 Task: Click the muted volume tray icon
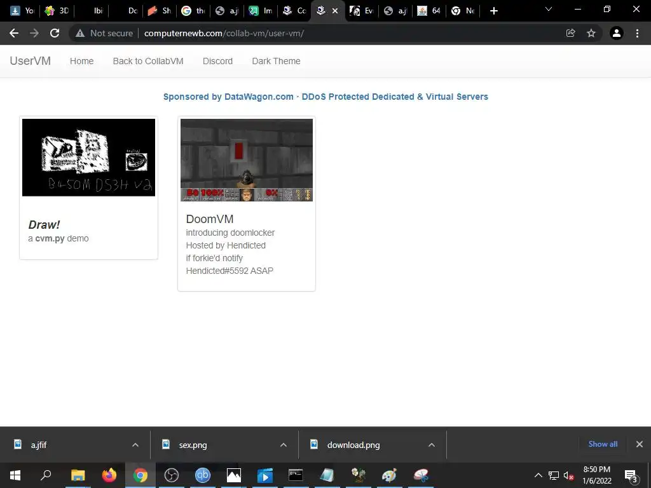point(568,475)
